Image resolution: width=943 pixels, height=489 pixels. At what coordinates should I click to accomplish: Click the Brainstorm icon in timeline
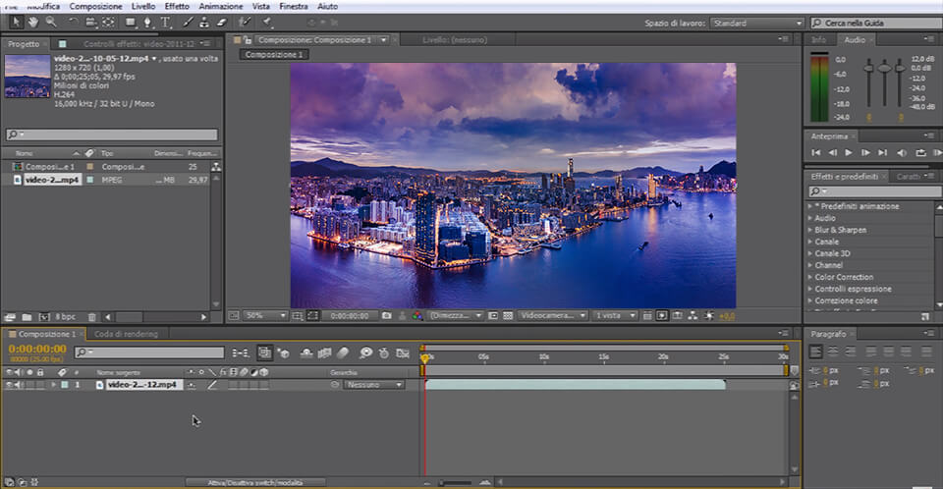(x=365, y=353)
